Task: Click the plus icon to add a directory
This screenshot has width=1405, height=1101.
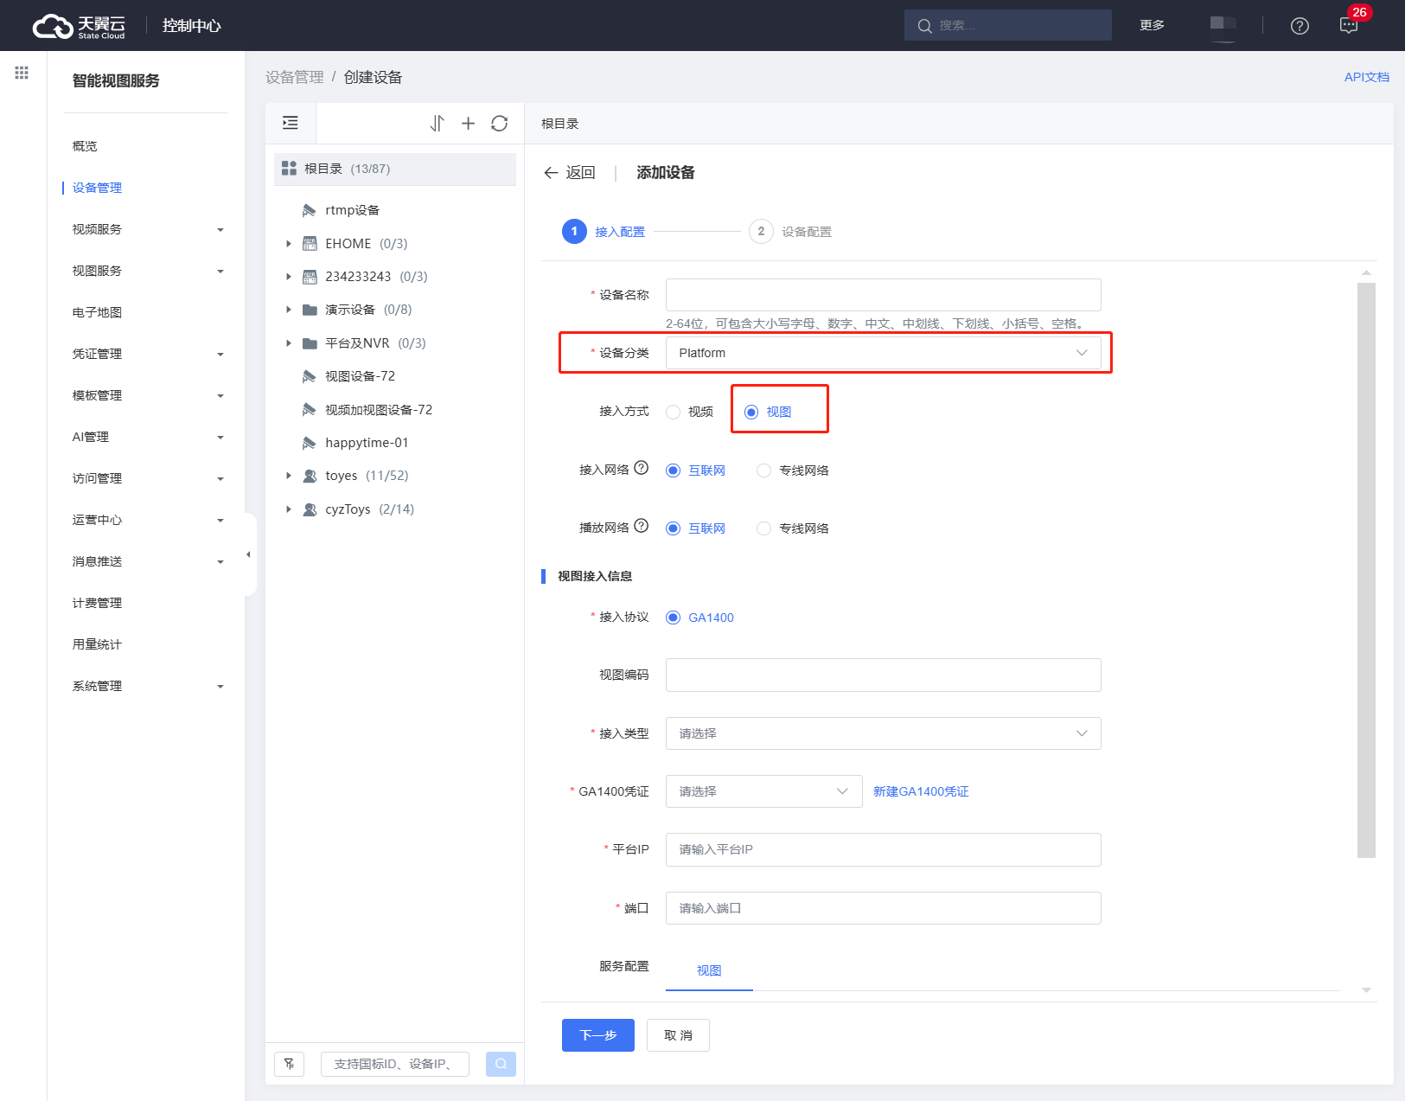Action: [469, 124]
